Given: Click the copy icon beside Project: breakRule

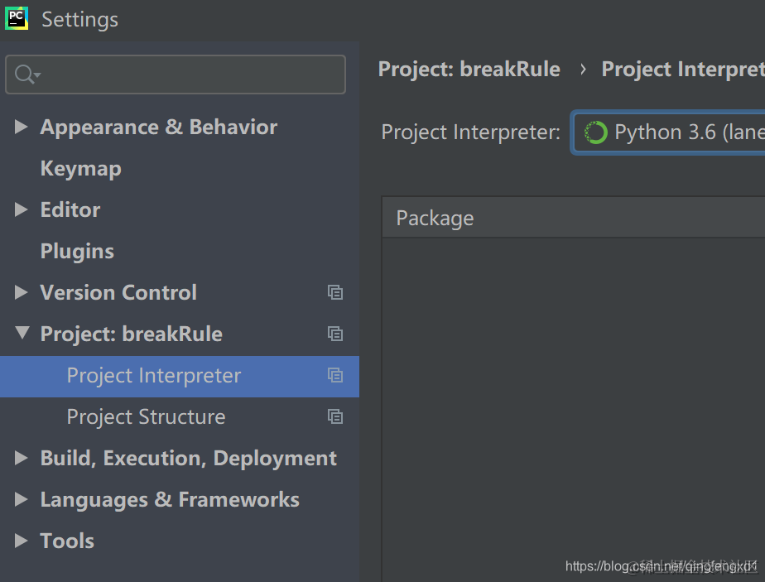Looking at the screenshot, I should pyautogui.click(x=335, y=334).
